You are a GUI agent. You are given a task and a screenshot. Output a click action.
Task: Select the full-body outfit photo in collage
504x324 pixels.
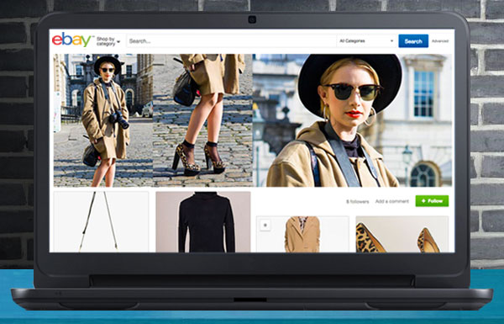103,120
